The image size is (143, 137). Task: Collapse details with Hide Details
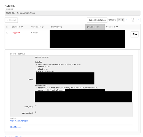pos(42,57)
